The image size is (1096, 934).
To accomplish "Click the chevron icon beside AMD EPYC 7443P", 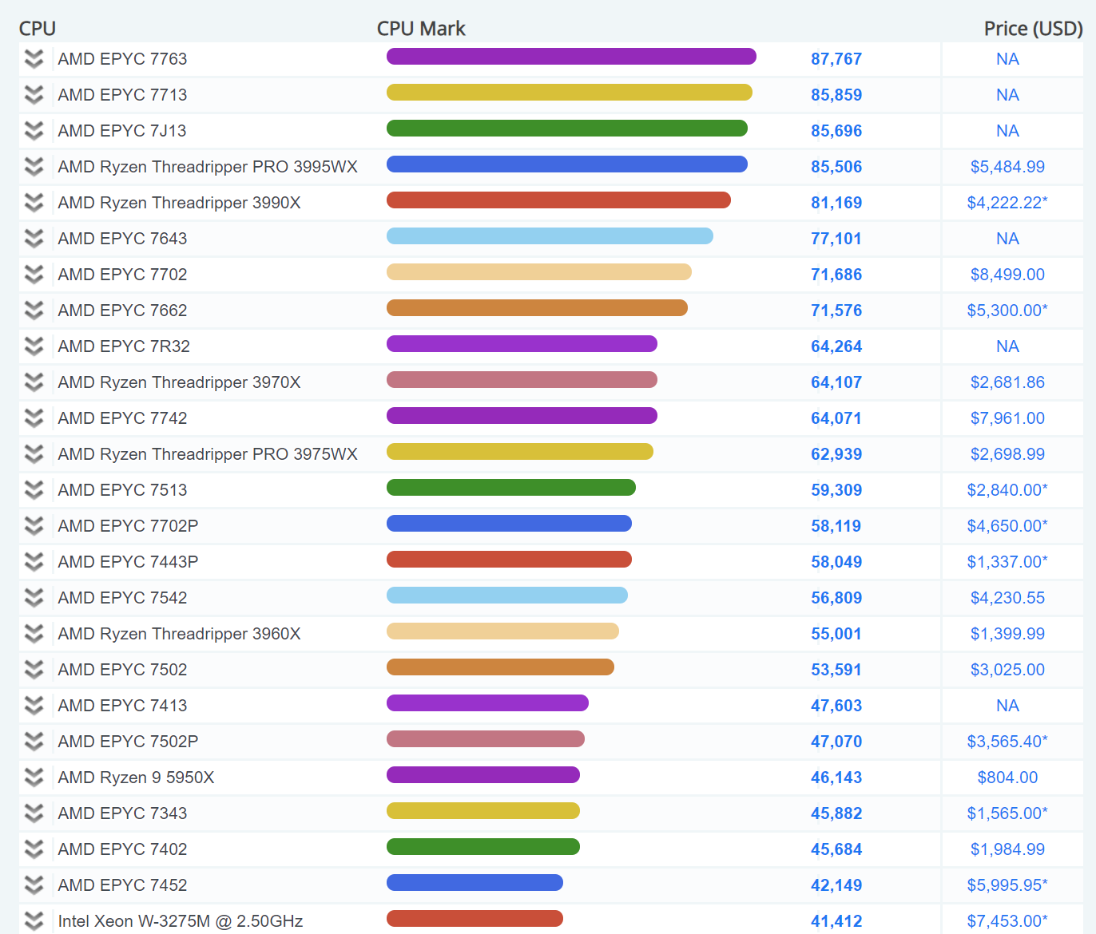I will point(34,562).
